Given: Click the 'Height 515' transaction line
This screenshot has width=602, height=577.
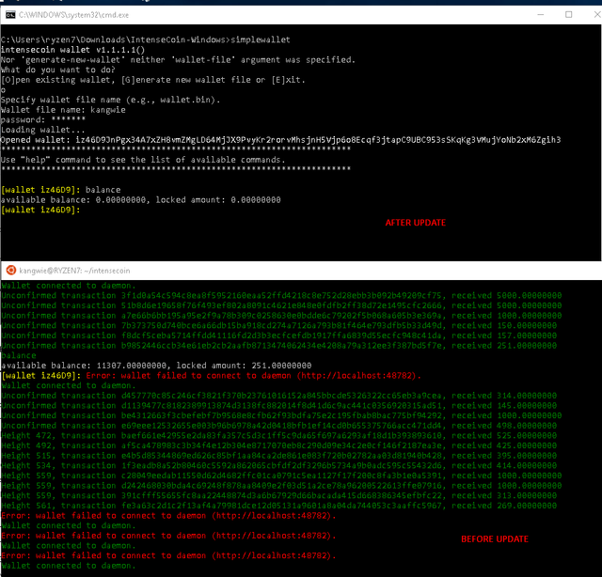Looking at the screenshot, I should pos(278,456).
